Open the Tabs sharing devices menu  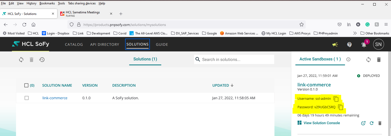pos(82,3)
